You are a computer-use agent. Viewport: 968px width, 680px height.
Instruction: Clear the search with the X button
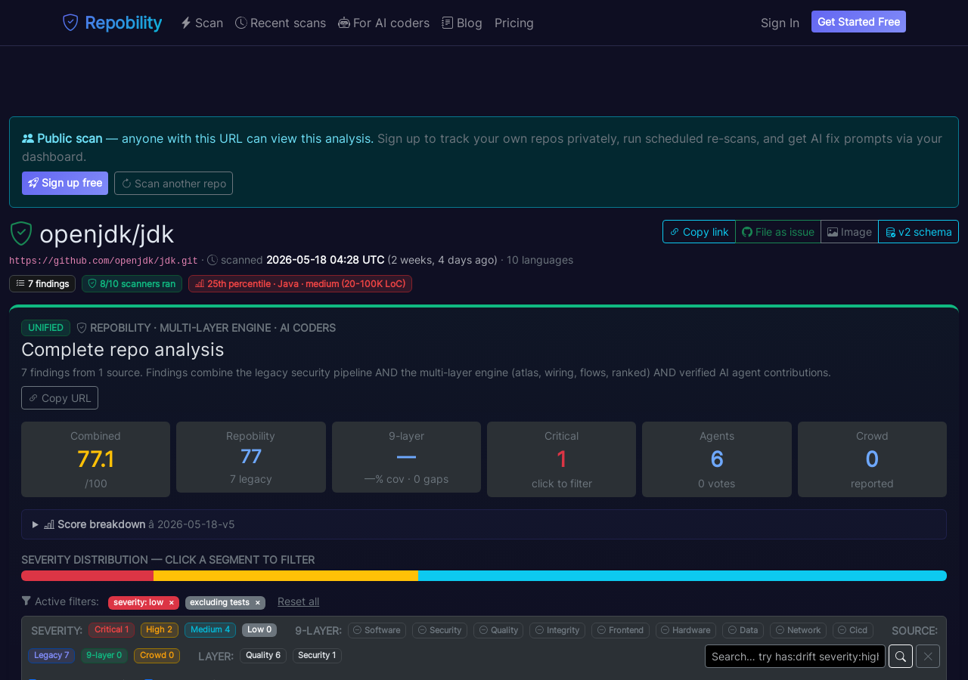[x=928, y=657]
